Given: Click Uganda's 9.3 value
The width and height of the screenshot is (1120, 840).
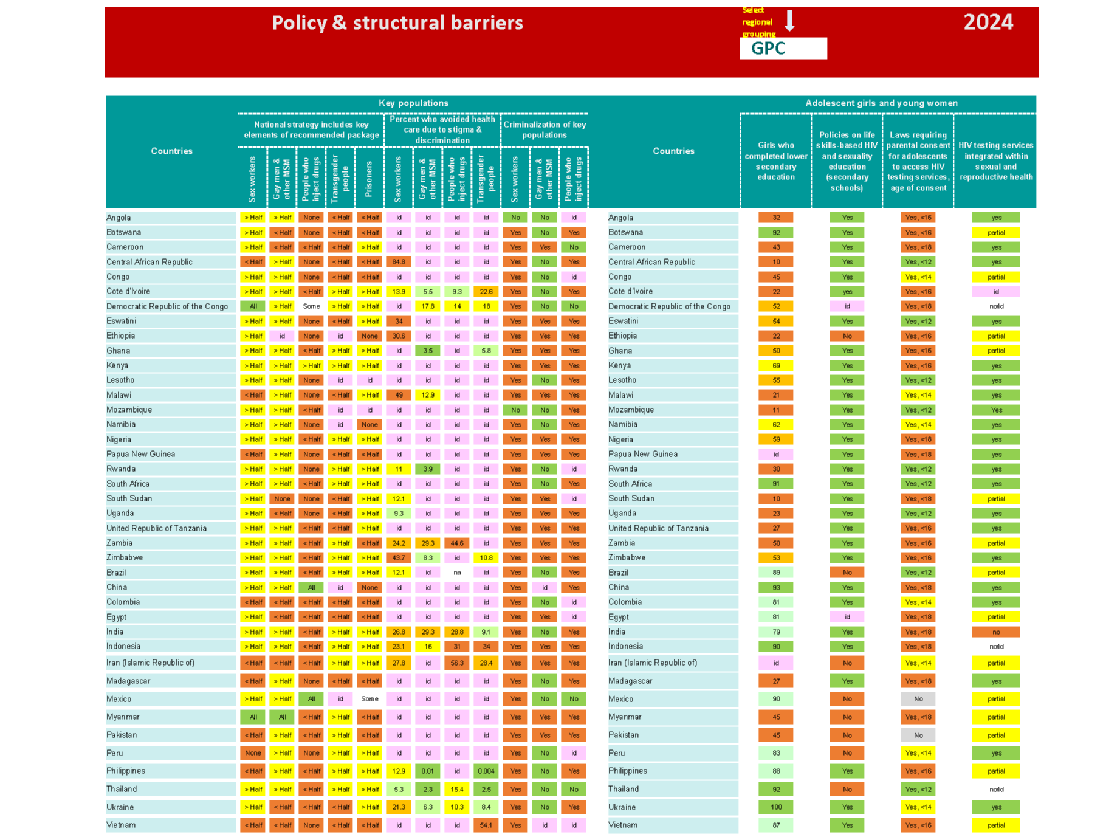Looking at the screenshot, I should [399, 514].
